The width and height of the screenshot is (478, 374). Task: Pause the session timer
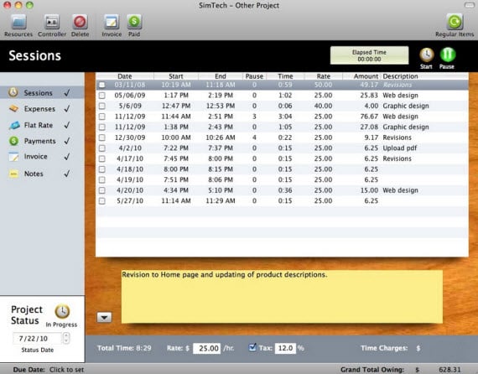pyautogui.click(x=447, y=55)
